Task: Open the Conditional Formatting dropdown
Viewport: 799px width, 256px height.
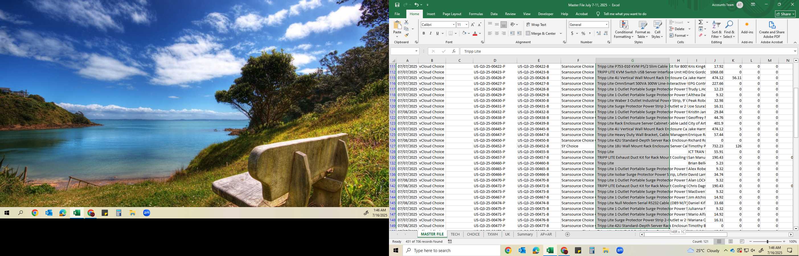Action: [624, 30]
